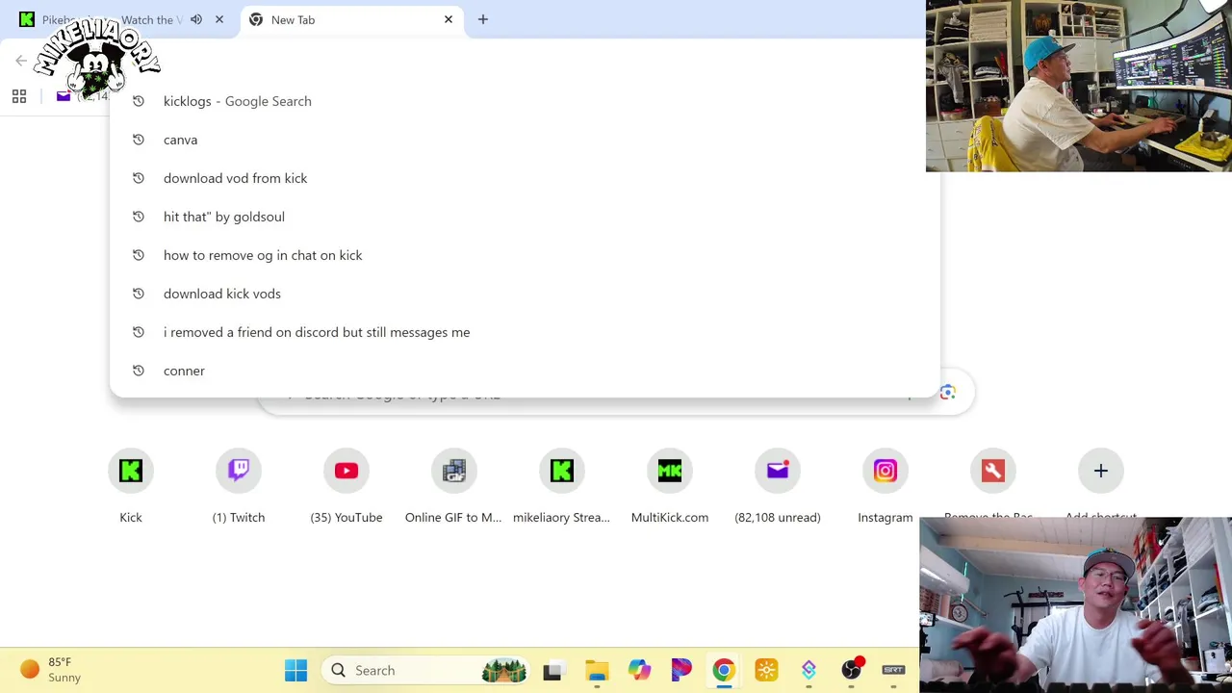This screenshot has height=693, width=1232.
Task: Select how to remove og in chat suggestion
Action: point(525,255)
